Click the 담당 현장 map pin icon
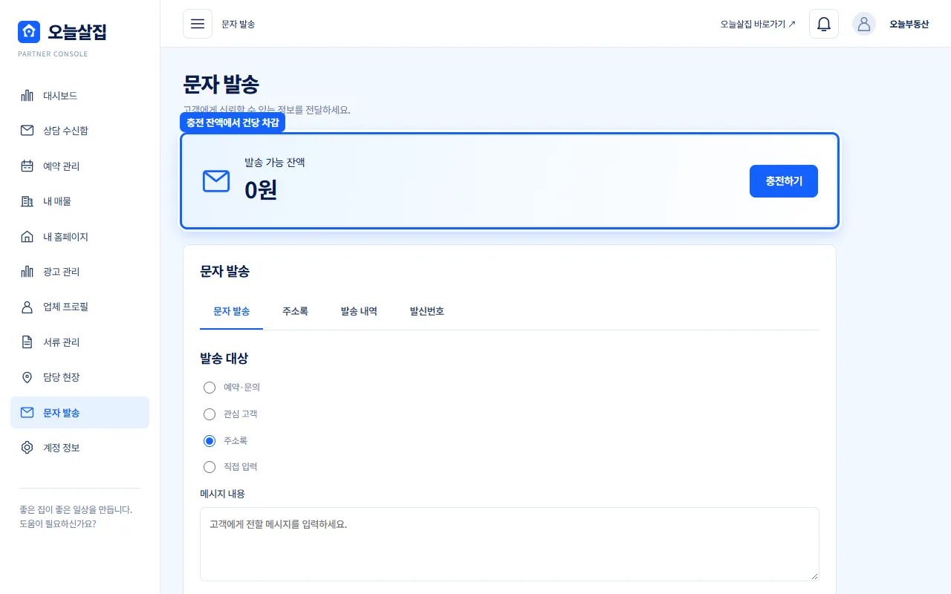 pyautogui.click(x=27, y=377)
